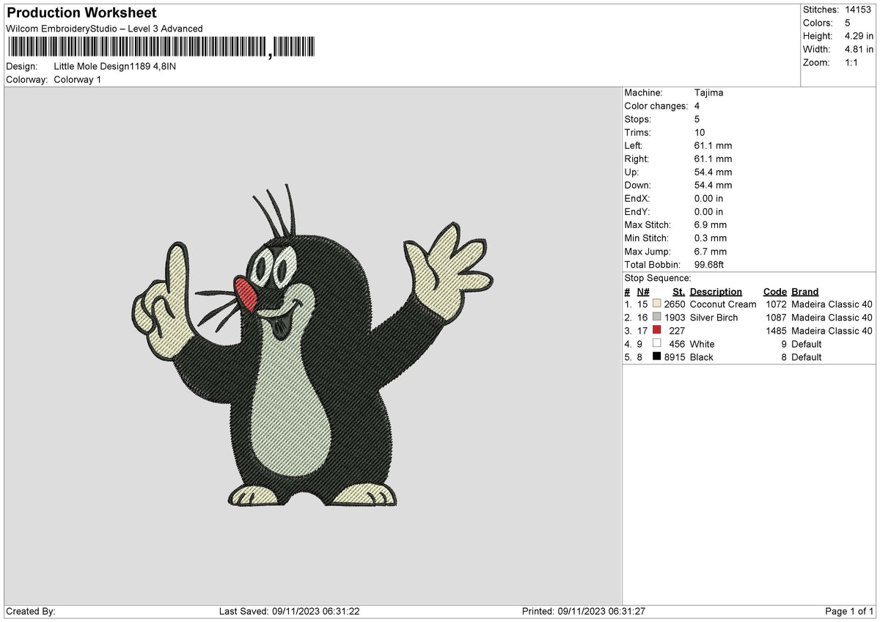Click the red thread color swatch
This screenshot has height=622, width=880.
tap(656, 330)
